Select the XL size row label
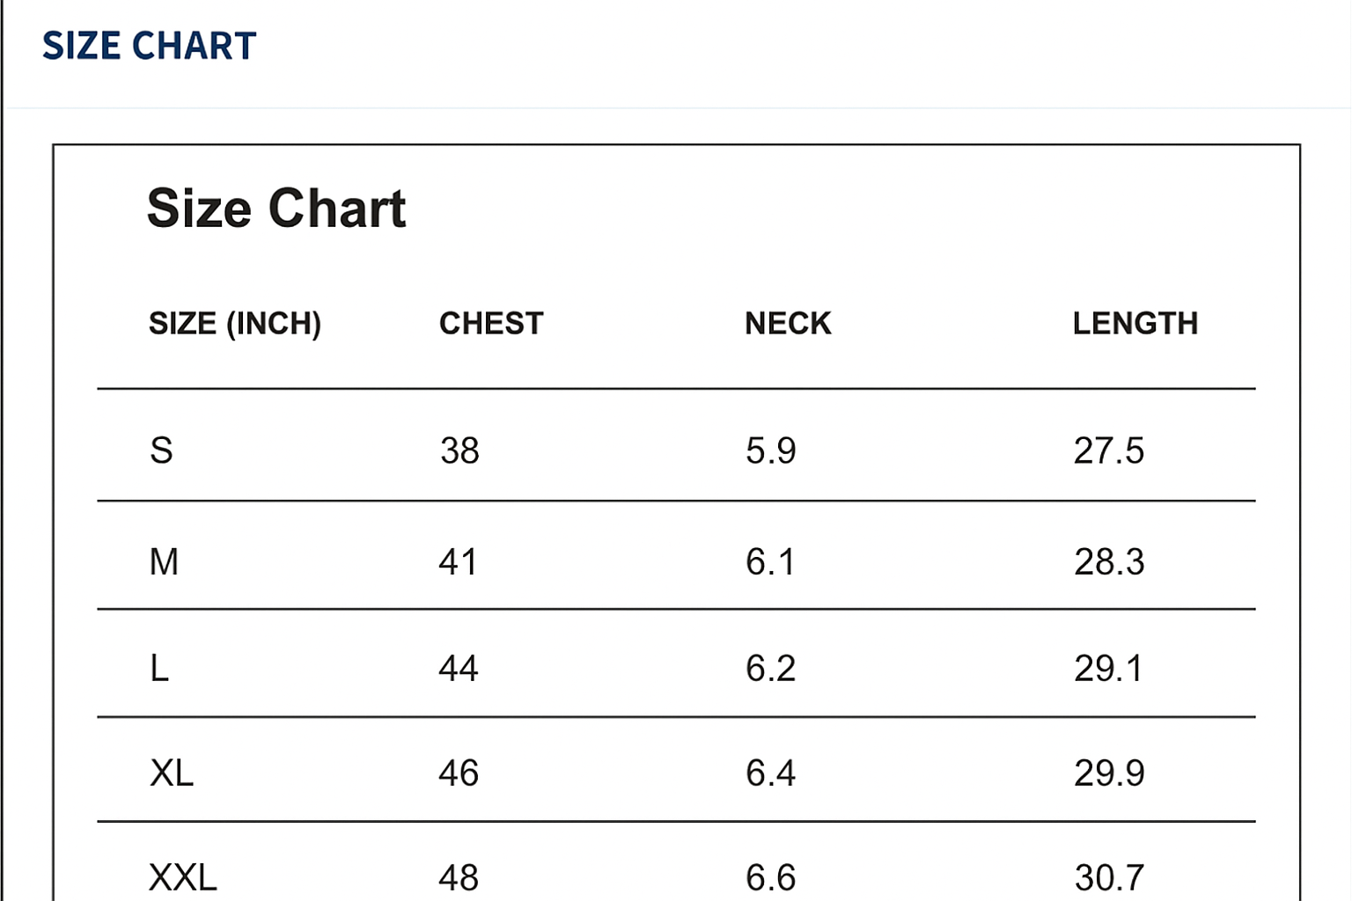 point(172,773)
